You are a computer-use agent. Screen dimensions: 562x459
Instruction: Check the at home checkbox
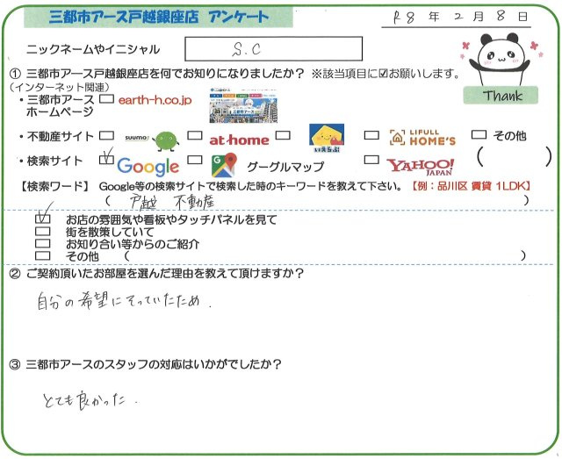tap(195, 135)
